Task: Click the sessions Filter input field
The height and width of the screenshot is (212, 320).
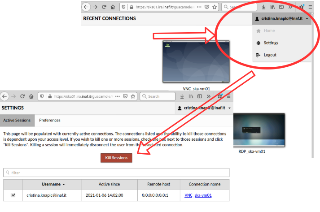Action: (x=116, y=173)
